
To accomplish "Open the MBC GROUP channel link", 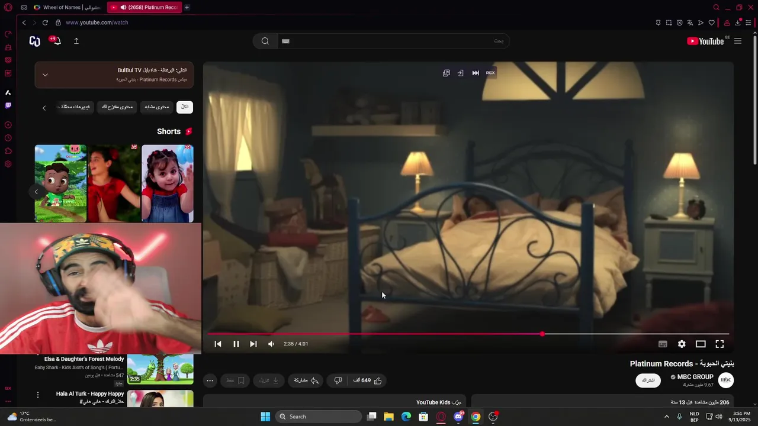I will pos(695,377).
